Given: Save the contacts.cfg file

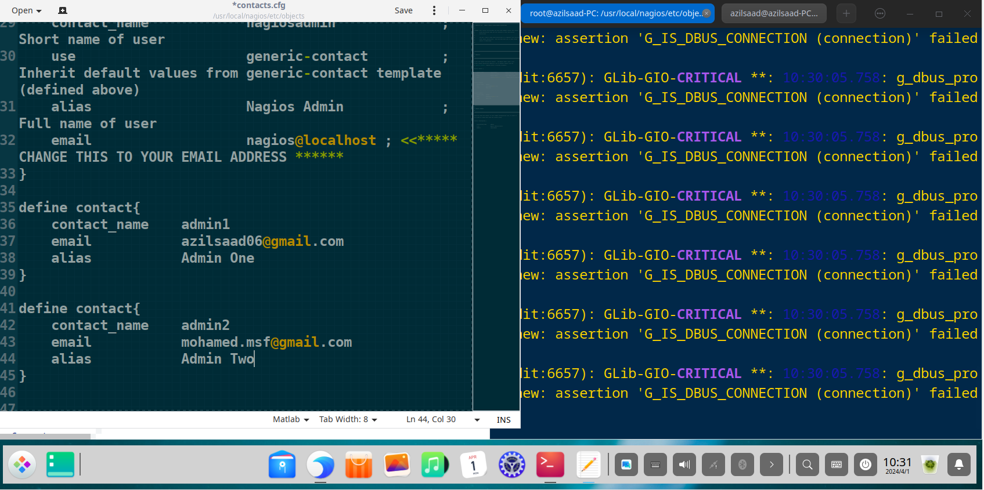Looking at the screenshot, I should 403,10.
